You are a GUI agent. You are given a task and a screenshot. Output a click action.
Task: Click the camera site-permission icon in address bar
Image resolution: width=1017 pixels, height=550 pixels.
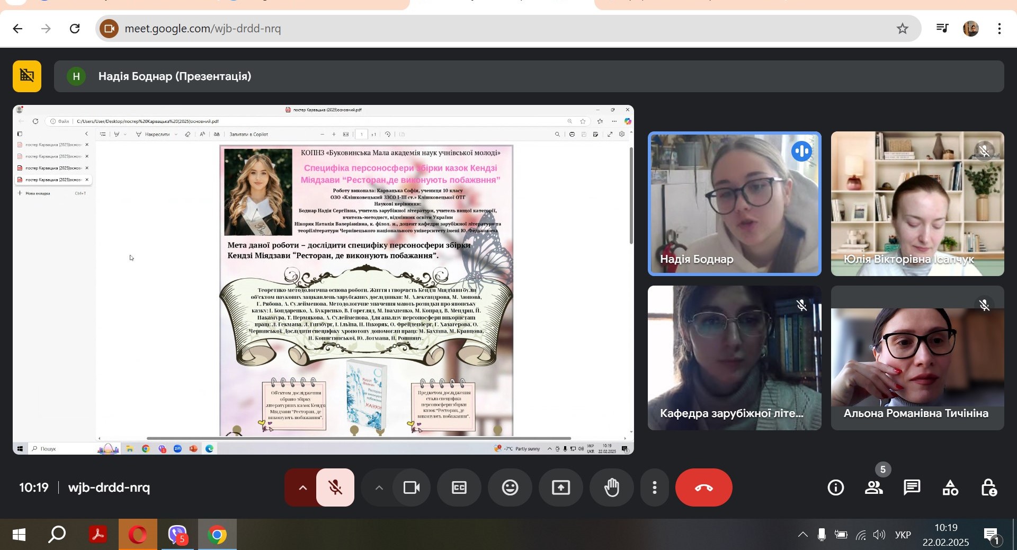(109, 29)
